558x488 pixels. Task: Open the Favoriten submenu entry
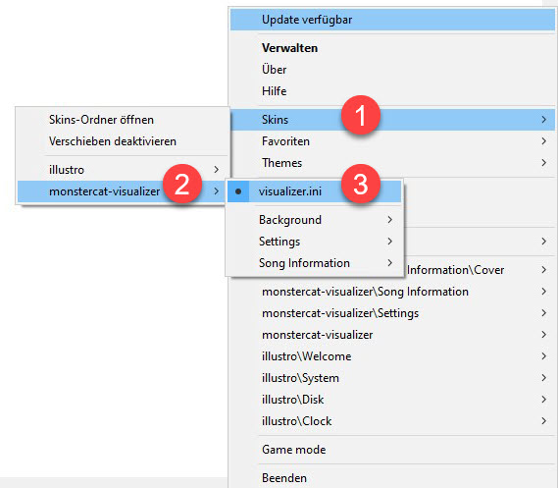click(x=392, y=141)
